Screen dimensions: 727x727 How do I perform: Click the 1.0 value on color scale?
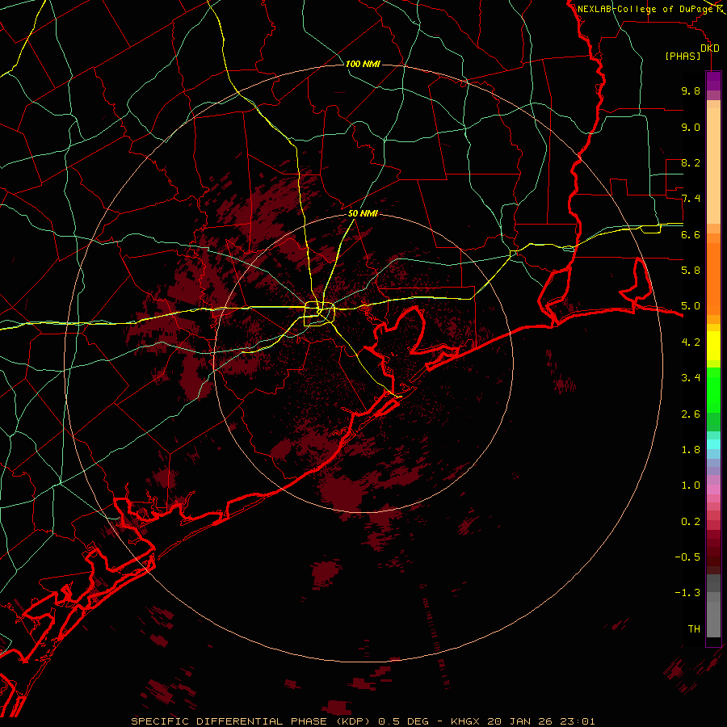(x=691, y=485)
